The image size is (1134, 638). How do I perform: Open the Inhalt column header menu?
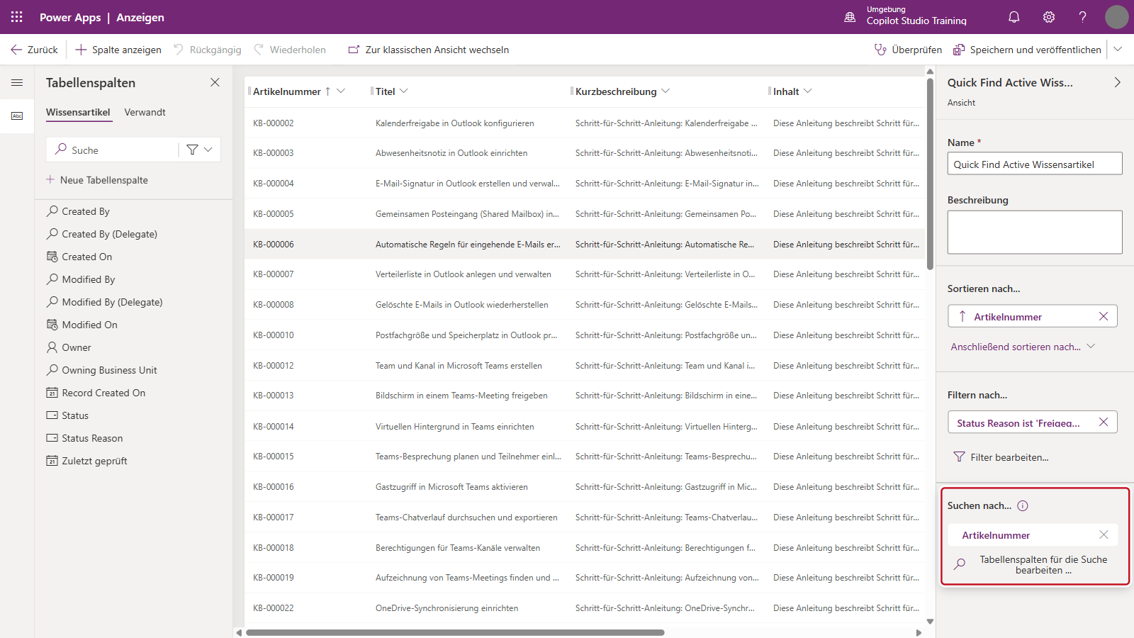[808, 91]
